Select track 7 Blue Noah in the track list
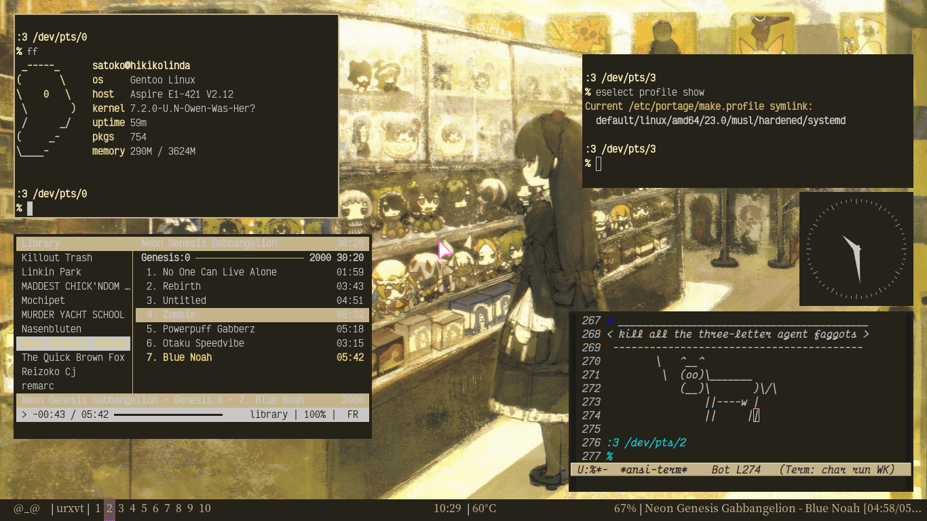This screenshot has height=521, width=927. [x=252, y=358]
